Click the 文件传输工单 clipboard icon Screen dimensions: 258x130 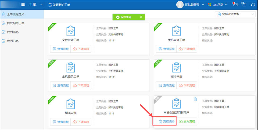pyautogui.click(x=70, y=31)
